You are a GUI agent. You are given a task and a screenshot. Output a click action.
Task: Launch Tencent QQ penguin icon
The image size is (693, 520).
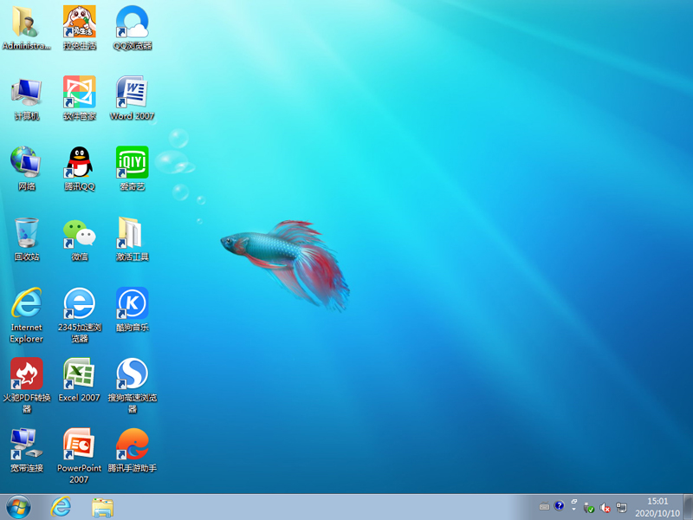click(79, 163)
